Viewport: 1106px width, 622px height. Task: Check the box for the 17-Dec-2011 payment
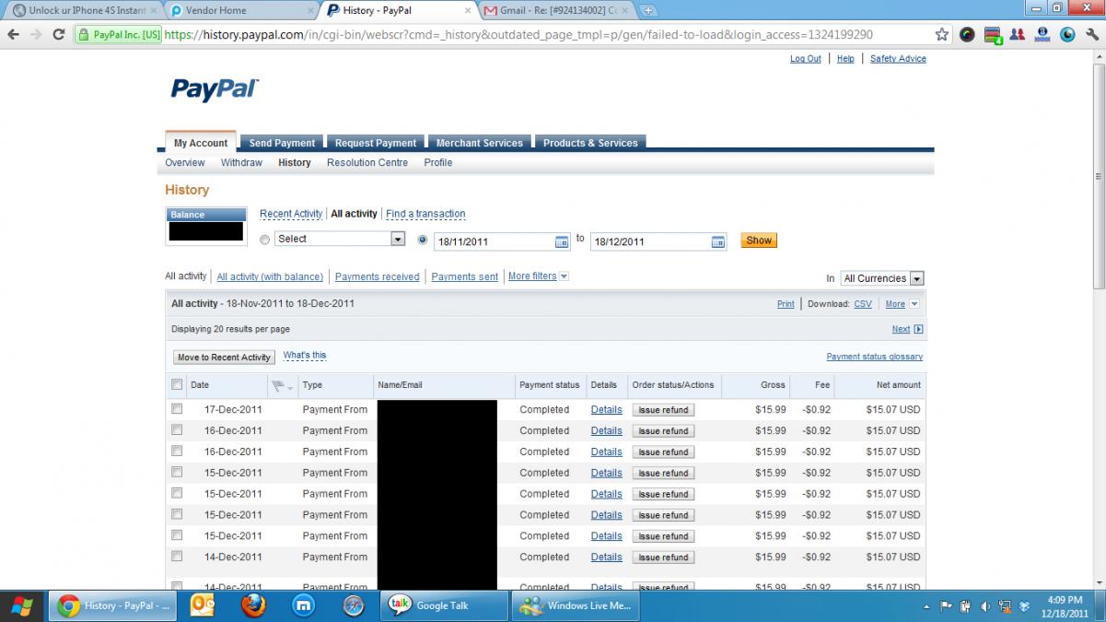pyautogui.click(x=177, y=409)
